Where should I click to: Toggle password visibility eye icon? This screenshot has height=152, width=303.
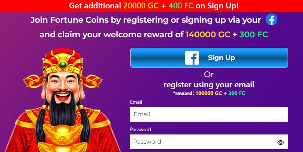coord(280,142)
